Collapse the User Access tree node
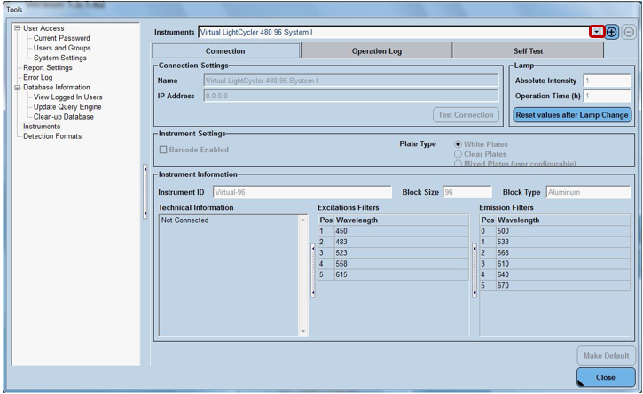Viewport: 643px width, 394px height. [x=17, y=28]
